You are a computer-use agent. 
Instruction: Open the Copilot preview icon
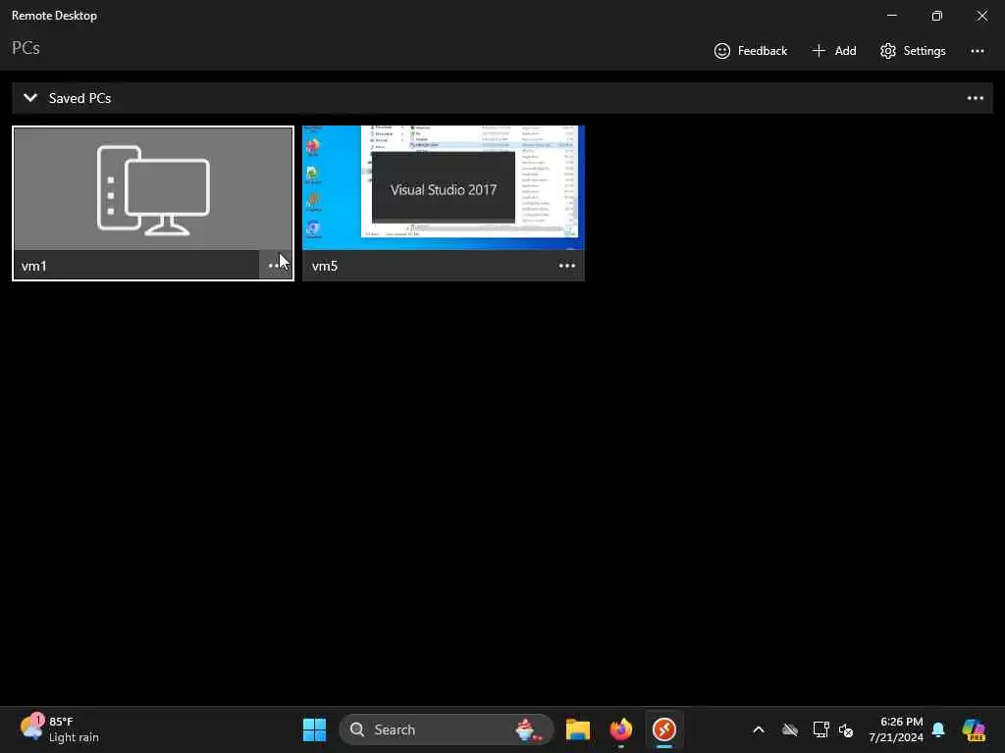pyautogui.click(x=974, y=729)
